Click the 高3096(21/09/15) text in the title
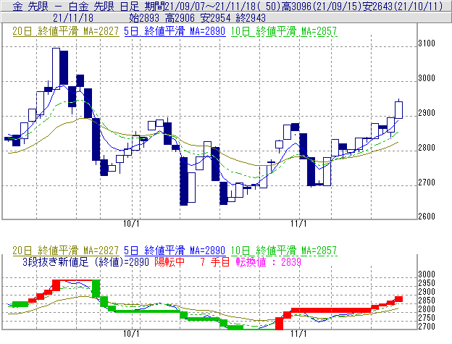452x344 pixels. tap(322, 6)
